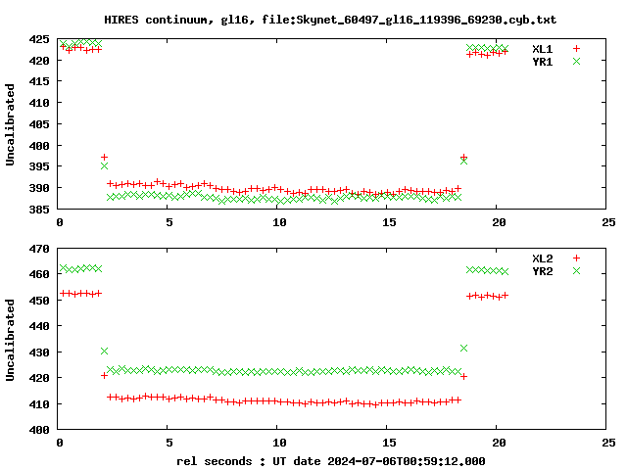The width and height of the screenshot is (627, 470).
Task: Click the lower plot Uncalibrated axis label
Action: tap(10, 340)
